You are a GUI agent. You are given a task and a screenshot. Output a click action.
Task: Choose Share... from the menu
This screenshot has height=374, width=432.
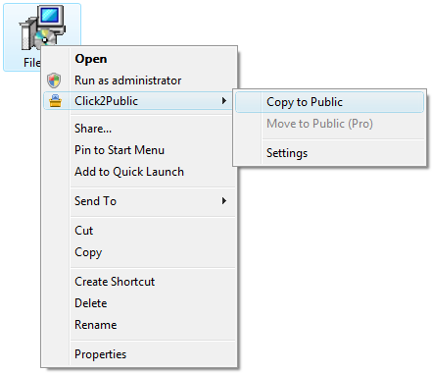[x=93, y=129]
